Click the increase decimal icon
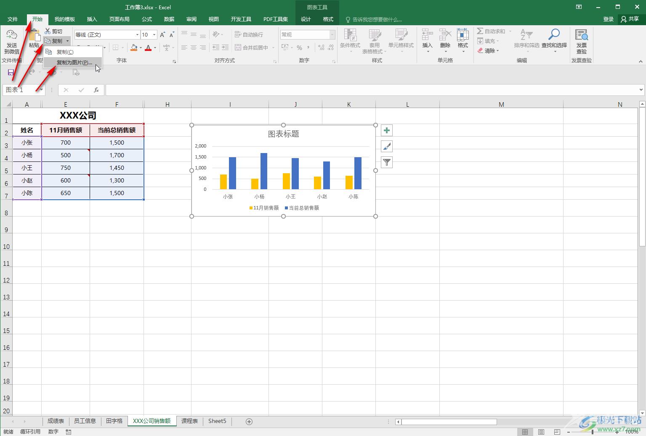The width and height of the screenshot is (646, 436). [x=321, y=48]
